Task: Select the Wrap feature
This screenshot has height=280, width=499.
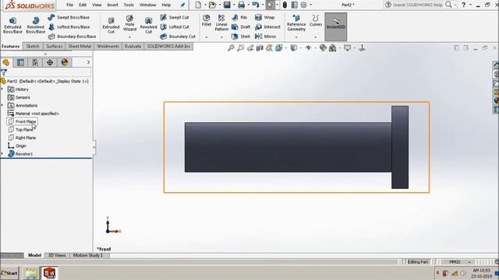Action: tap(265, 17)
